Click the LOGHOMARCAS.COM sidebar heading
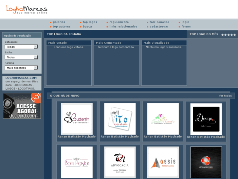 click(21, 78)
